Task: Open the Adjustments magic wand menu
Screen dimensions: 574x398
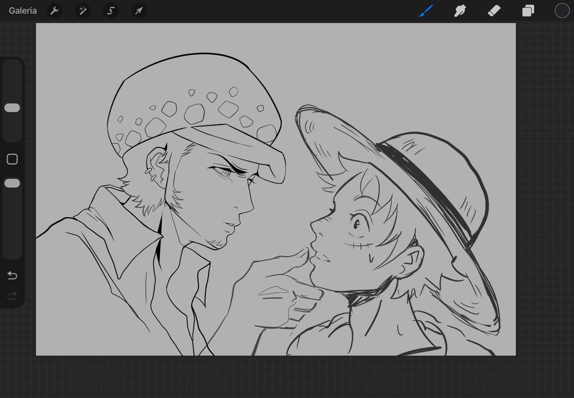Action: pyautogui.click(x=83, y=10)
